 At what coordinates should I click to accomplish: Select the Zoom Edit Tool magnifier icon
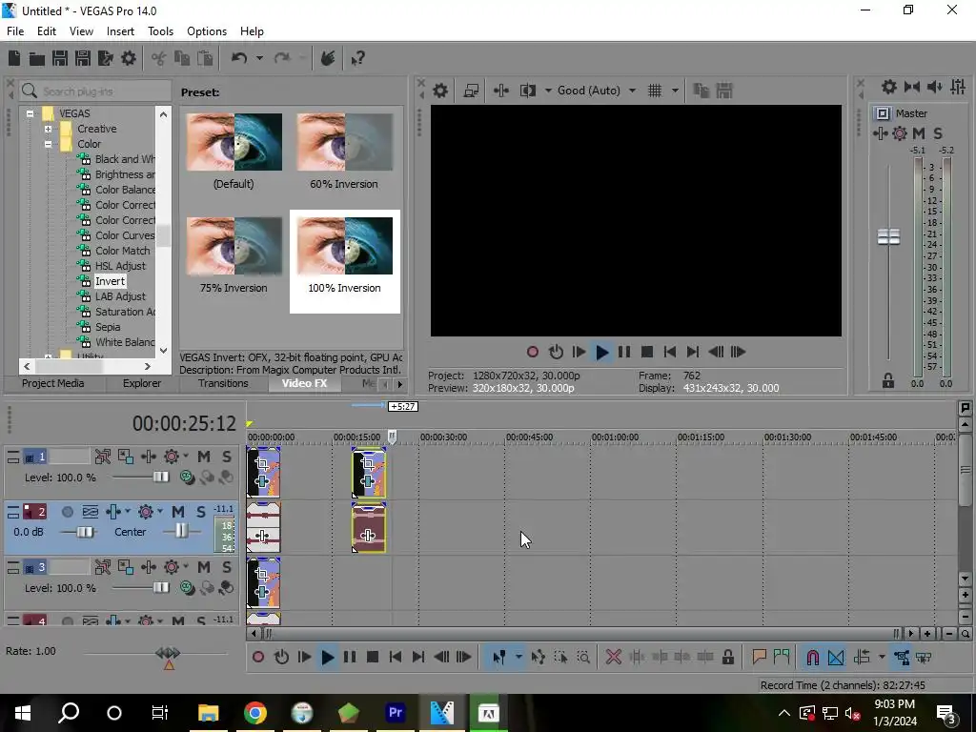(583, 658)
